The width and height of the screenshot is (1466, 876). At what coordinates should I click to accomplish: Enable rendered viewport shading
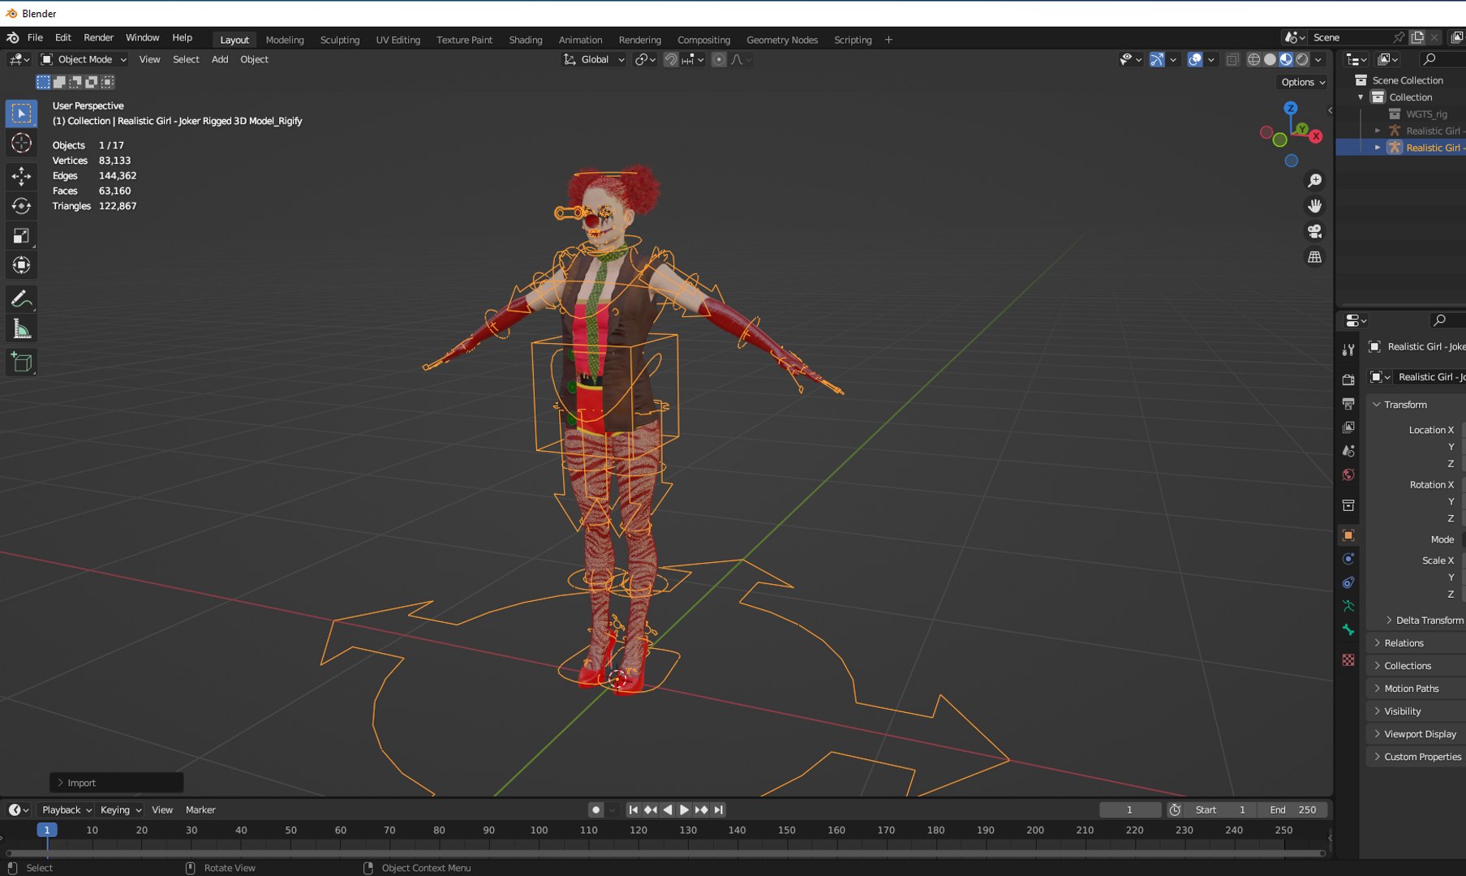[1302, 59]
